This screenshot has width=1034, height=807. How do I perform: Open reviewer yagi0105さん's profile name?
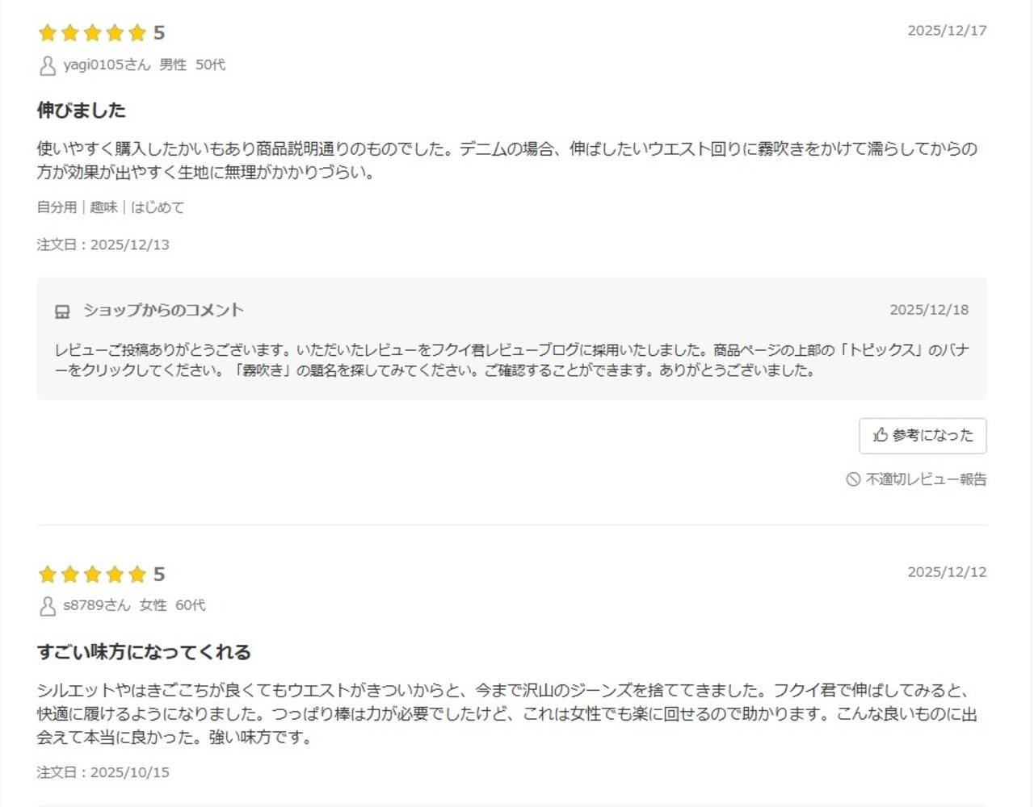pyautogui.click(x=107, y=65)
